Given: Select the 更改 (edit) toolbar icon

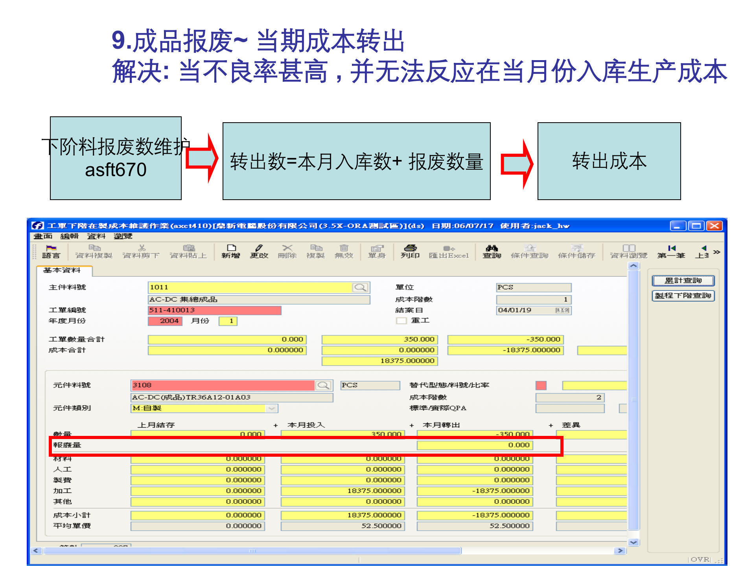Looking at the screenshot, I should coord(259,252).
